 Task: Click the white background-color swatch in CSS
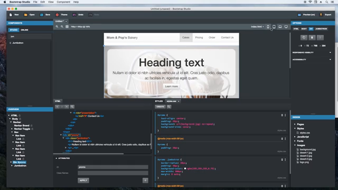pos(185,169)
